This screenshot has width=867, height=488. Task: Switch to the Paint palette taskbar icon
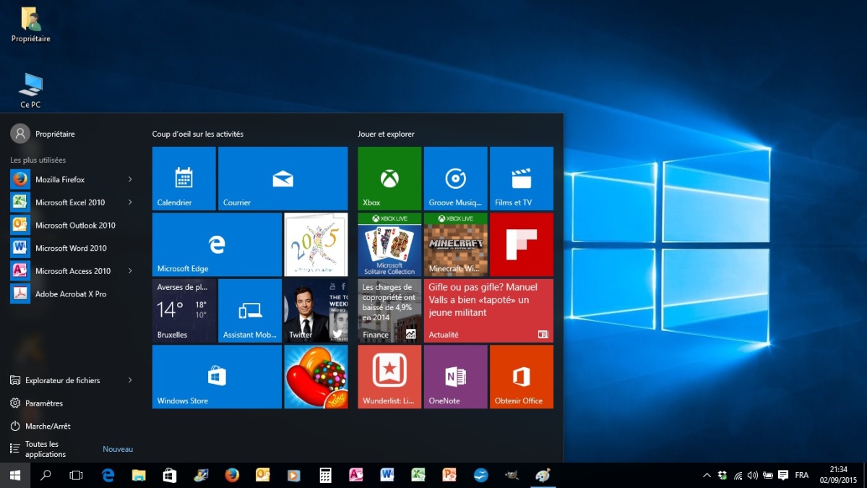[x=543, y=475]
